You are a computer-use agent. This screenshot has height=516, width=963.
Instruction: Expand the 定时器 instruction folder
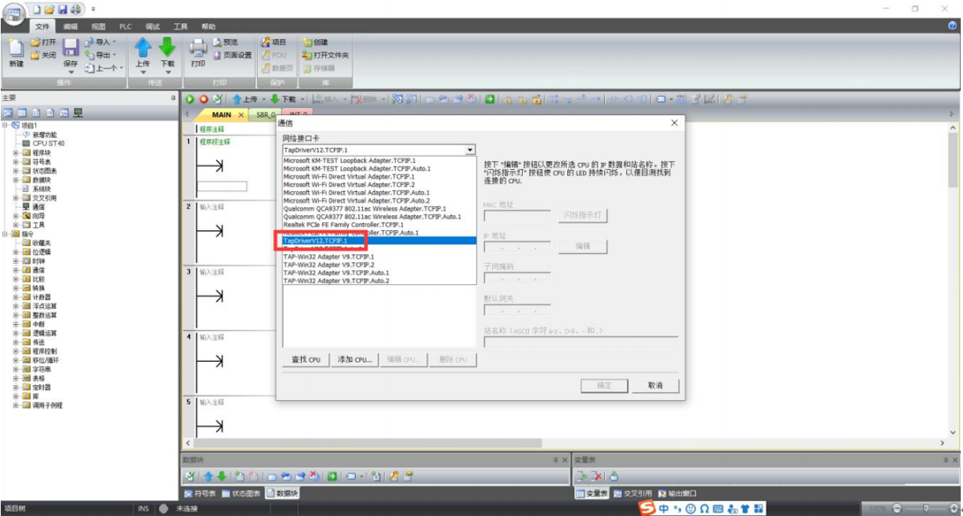click(17, 387)
